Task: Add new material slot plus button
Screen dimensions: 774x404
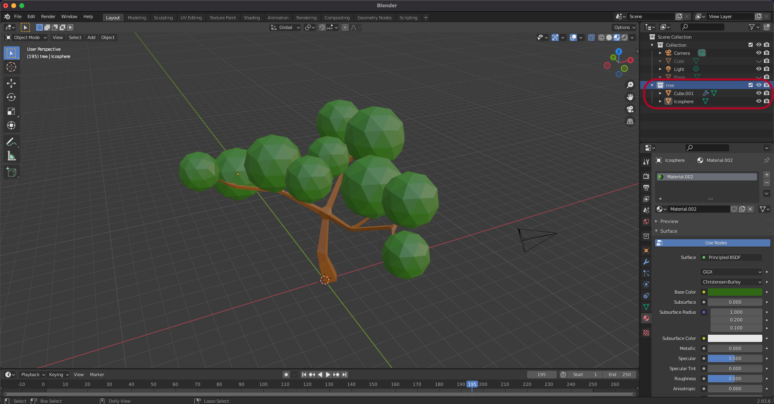Action: (x=767, y=175)
